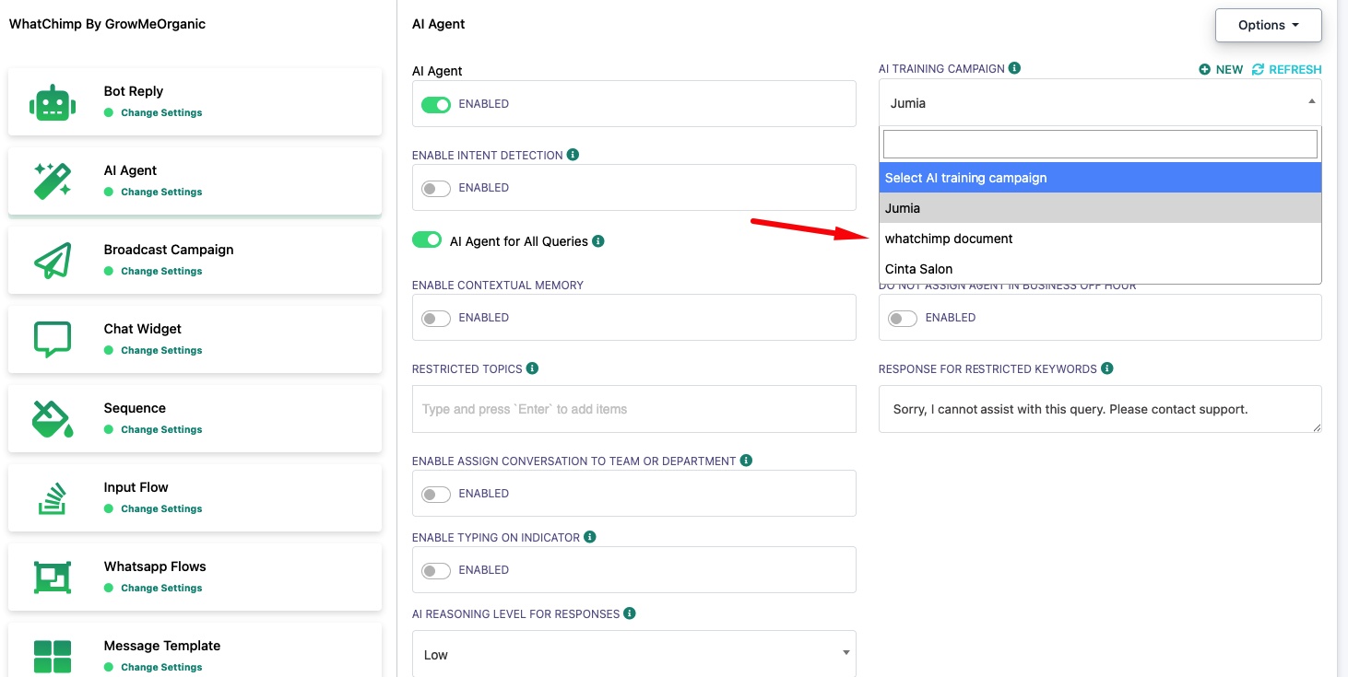Image resolution: width=1348 pixels, height=677 pixels.
Task: Toggle off AI Agent for All Queries
Action: pyautogui.click(x=427, y=240)
